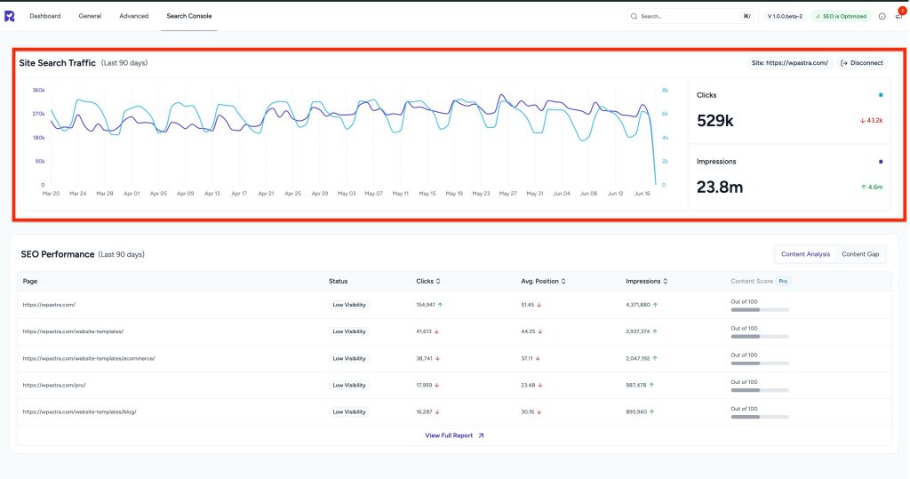Click the red 43.2k decrease indicator

871,121
